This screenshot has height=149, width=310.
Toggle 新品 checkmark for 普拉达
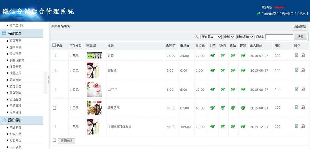click(233, 70)
